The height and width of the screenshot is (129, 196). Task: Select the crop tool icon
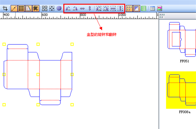click(5, 8)
